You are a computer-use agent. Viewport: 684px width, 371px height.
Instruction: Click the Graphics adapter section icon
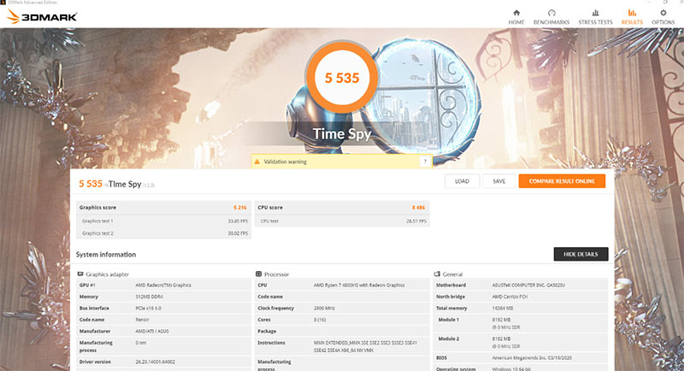80,274
